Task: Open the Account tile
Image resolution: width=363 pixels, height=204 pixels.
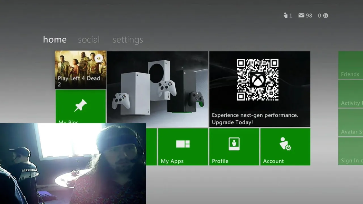Action: pyautogui.click(x=285, y=147)
